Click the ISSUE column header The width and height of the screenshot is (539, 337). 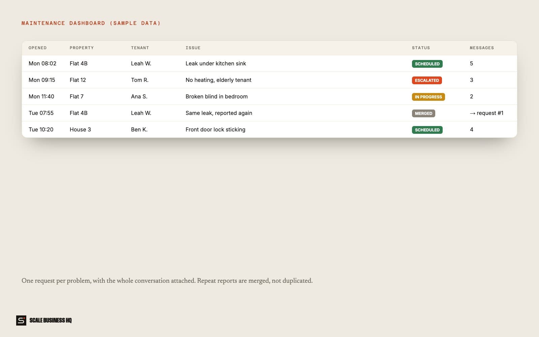click(193, 48)
